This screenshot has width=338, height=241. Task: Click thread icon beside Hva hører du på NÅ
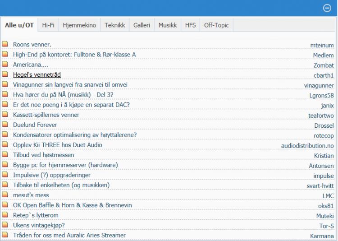pyautogui.click(x=5, y=94)
